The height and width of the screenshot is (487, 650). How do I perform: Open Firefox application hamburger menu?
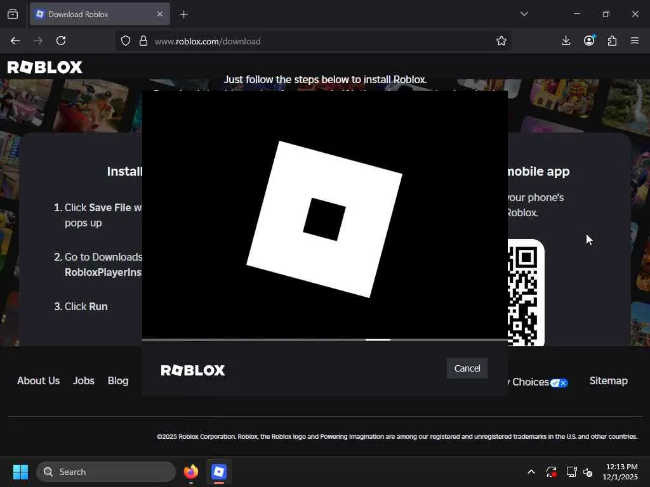(635, 41)
